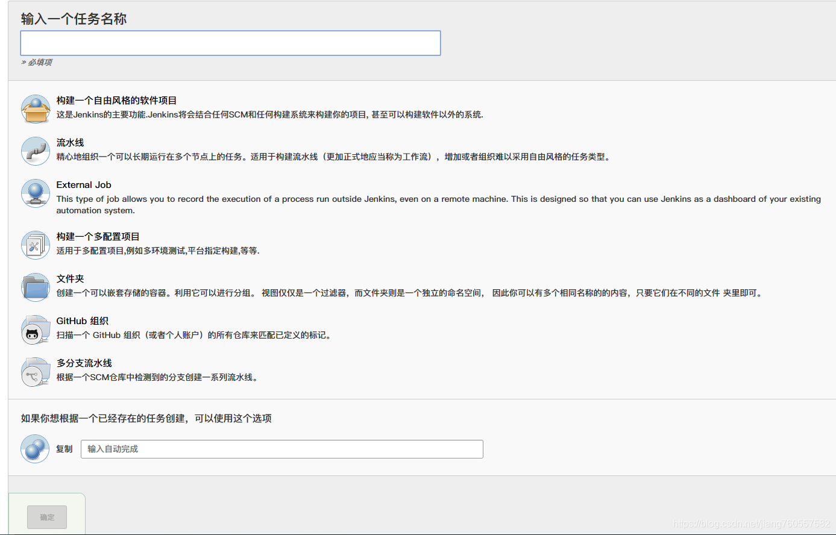Click the External Job joystick icon
Screen dimensions: 836x535
(x=35, y=194)
